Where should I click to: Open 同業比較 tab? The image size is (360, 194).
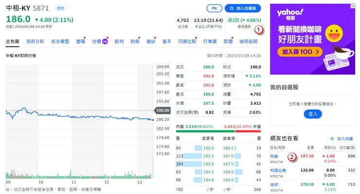[187, 41]
